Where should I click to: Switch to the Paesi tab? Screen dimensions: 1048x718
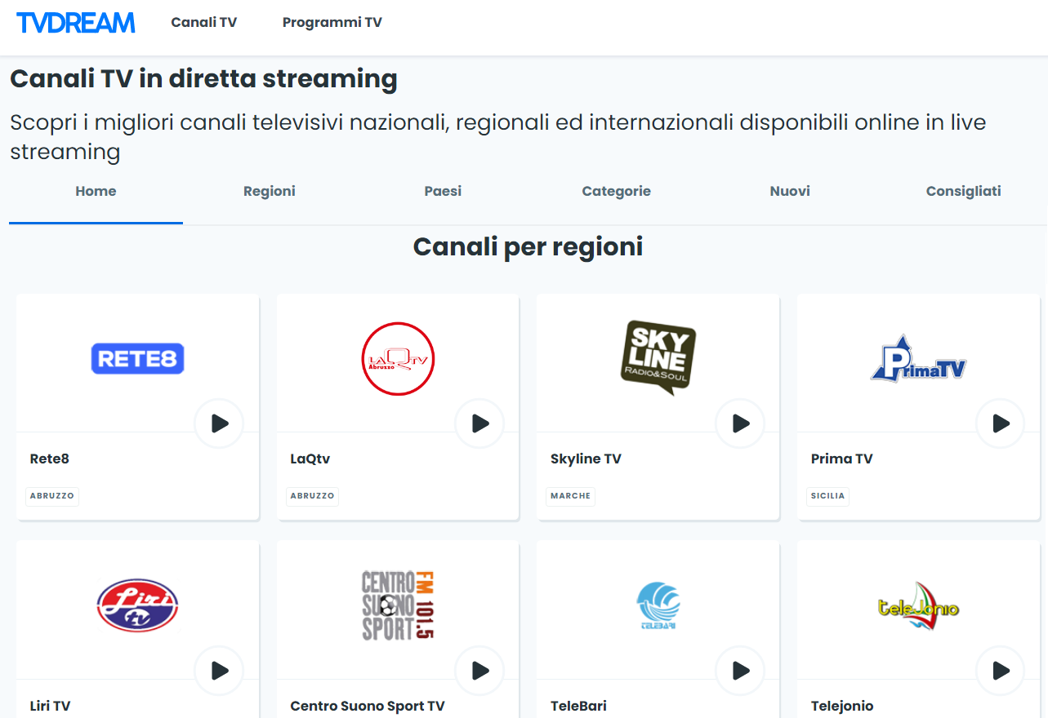[x=442, y=191]
